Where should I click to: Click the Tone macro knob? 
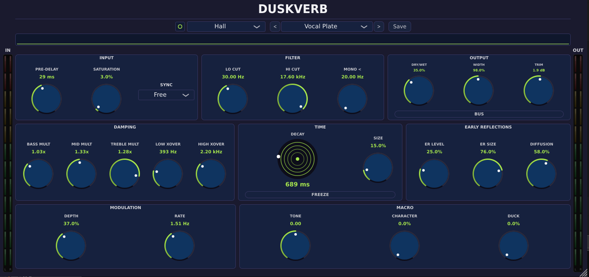click(296, 246)
